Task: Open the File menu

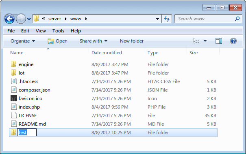Action: pyautogui.click(x=11, y=31)
